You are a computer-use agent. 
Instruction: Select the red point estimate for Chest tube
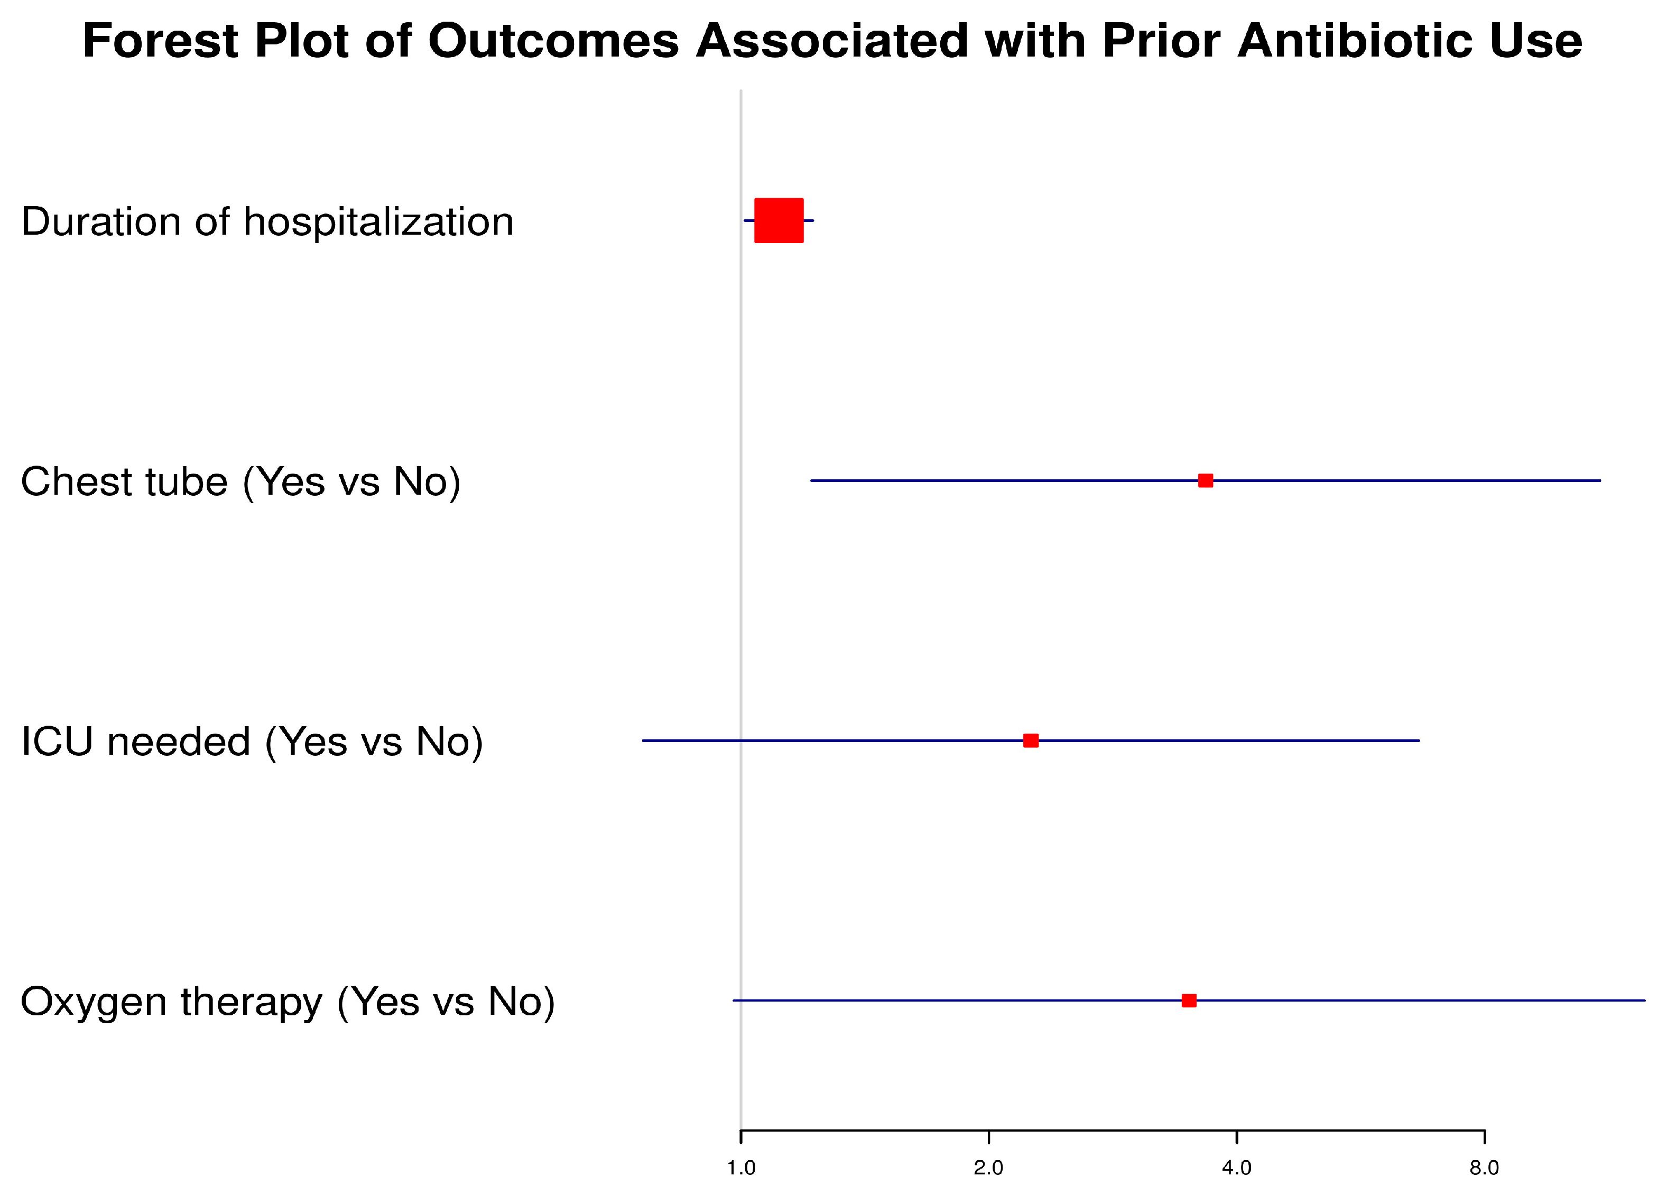tap(1206, 481)
